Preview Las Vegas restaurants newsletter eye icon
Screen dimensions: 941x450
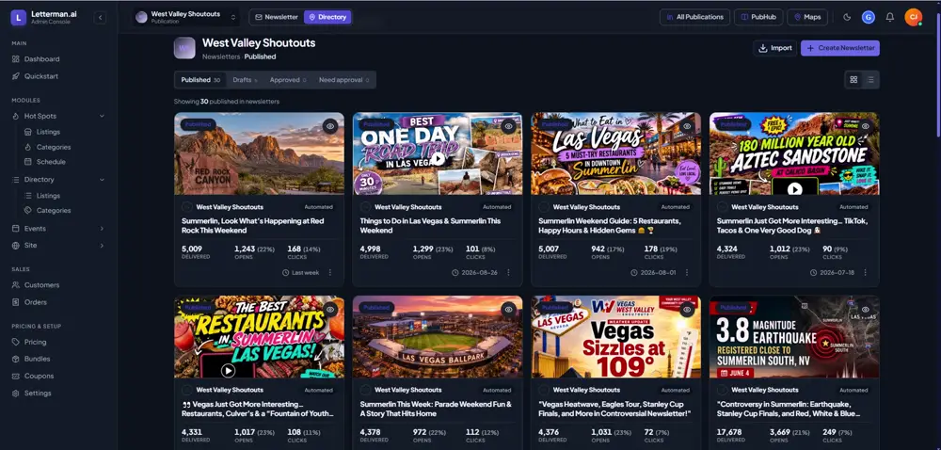click(x=687, y=126)
